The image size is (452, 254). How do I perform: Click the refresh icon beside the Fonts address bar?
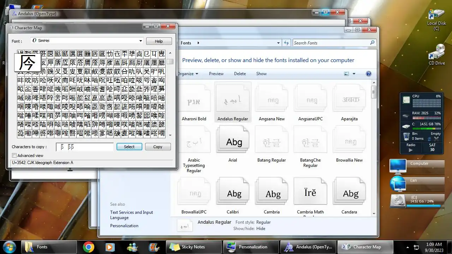[287, 43]
